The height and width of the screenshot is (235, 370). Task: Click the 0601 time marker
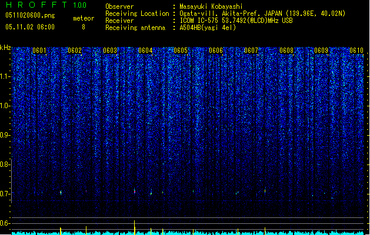point(39,51)
